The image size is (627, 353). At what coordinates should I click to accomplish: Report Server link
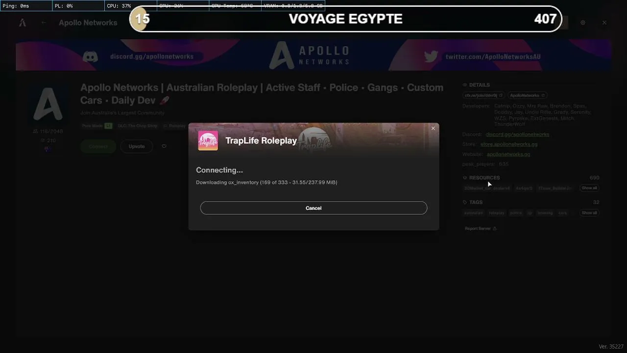pos(481,228)
